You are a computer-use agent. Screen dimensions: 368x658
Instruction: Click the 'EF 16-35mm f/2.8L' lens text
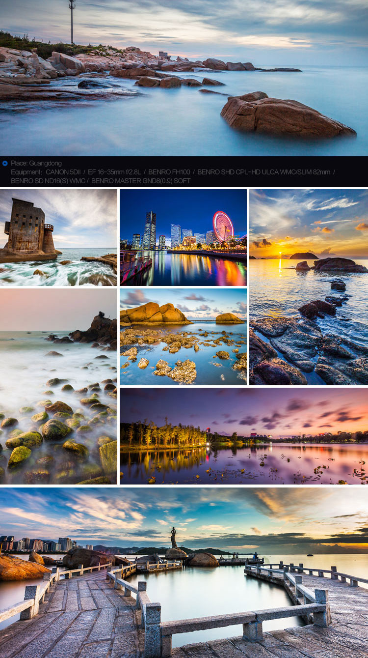pyautogui.click(x=114, y=172)
